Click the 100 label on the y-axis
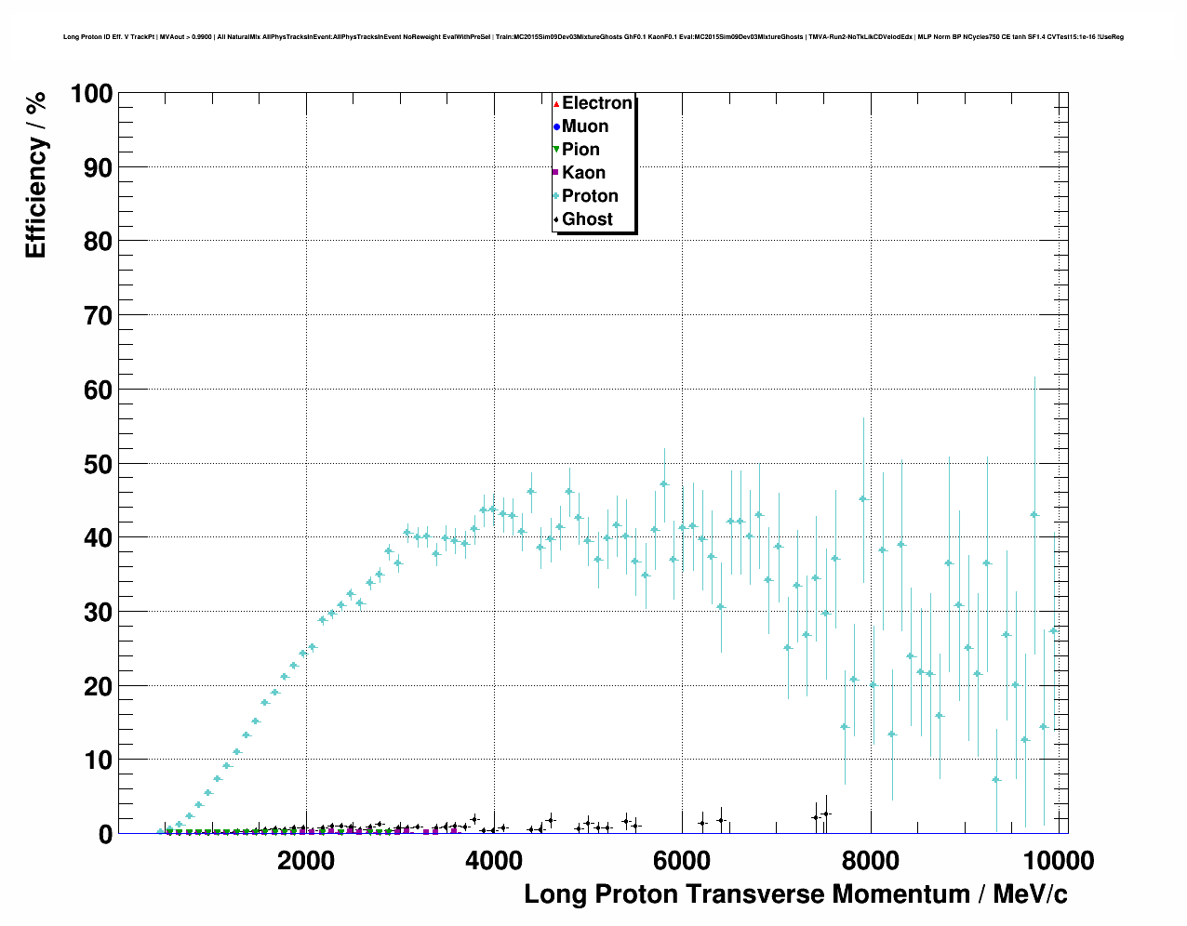 click(91, 94)
